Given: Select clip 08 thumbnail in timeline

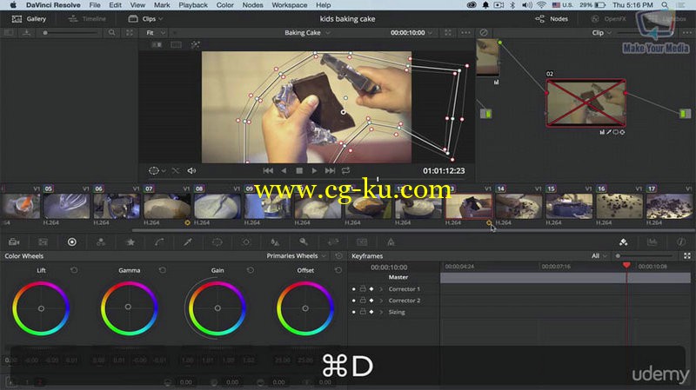Looking at the screenshot, I should click(x=217, y=206).
